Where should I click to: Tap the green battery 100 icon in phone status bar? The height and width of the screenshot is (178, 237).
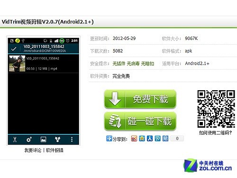pos(62,41)
